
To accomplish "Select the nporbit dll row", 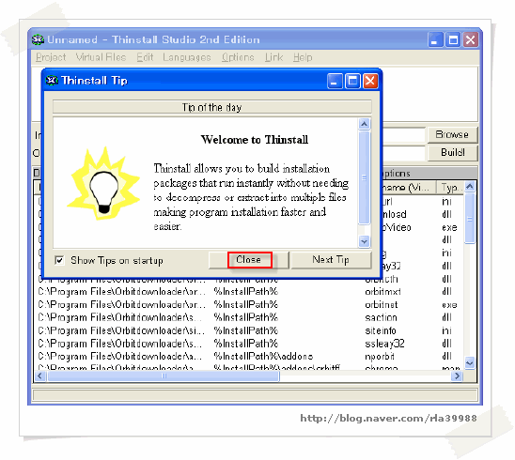I will tap(248, 357).
